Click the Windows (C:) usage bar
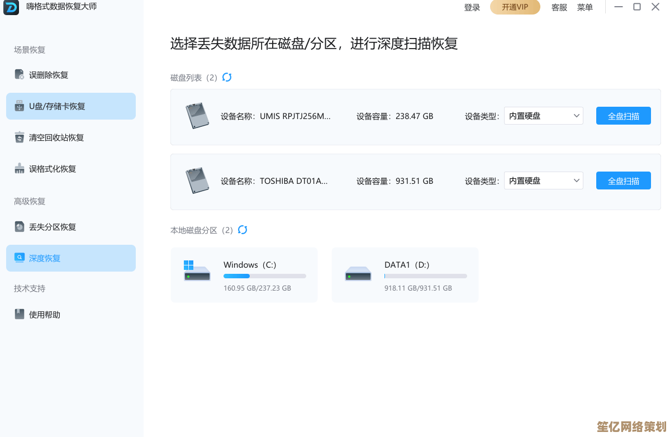This screenshot has height=437, width=670. pos(264,276)
